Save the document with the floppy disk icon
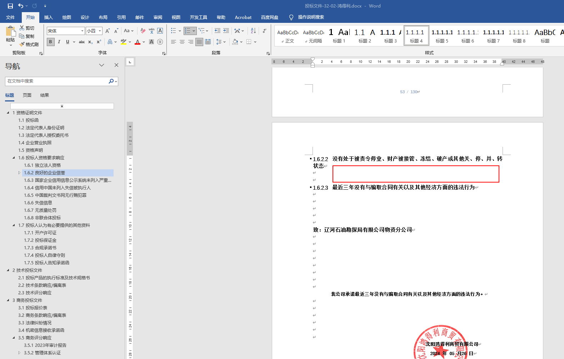The width and height of the screenshot is (564, 359). pyautogui.click(x=10, y=6)
